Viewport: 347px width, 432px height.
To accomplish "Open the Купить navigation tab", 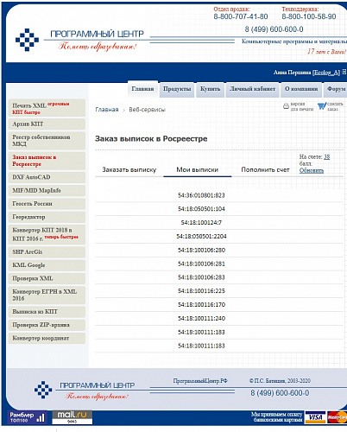I will coord(210,90).
